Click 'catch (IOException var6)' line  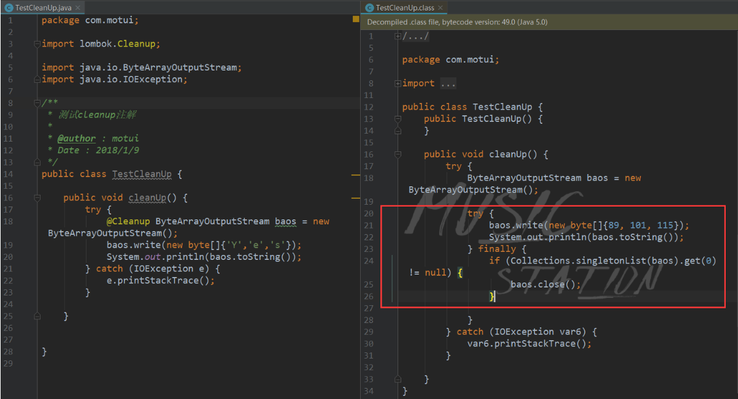click(526, 332)
